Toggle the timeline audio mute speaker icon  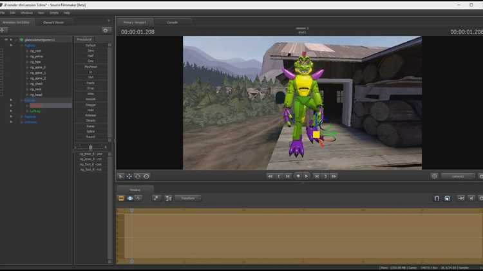pos(471,198)
